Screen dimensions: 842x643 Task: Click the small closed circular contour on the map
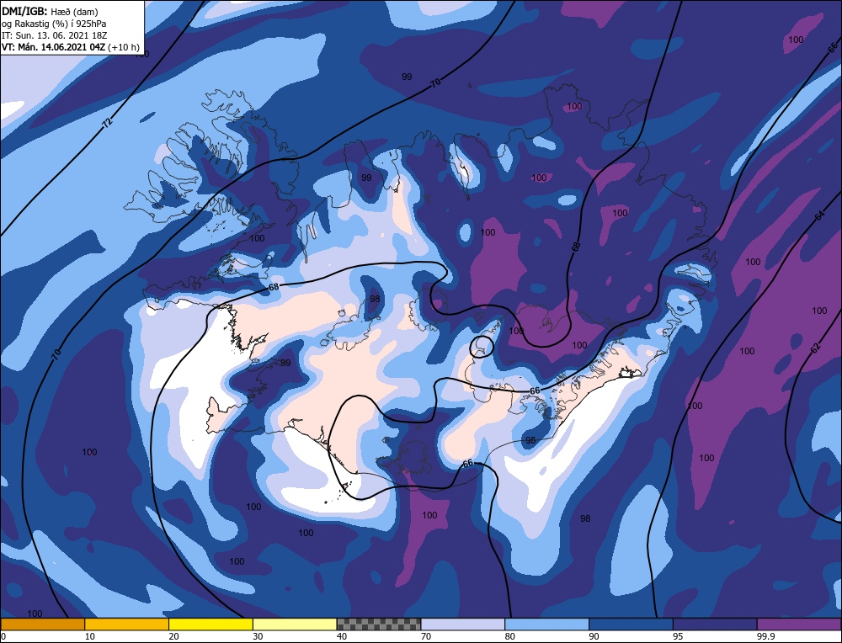[x=482, y=347]
